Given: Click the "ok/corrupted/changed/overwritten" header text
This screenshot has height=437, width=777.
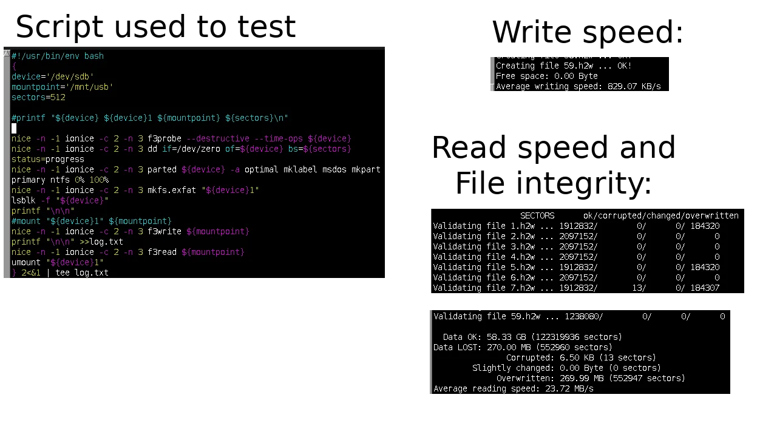Looking at the screenshot, I should (661, 215).
